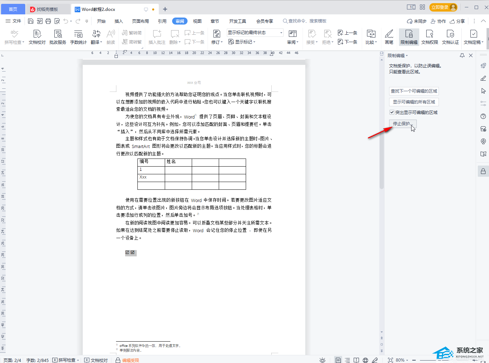Click the fit page icon beside zoom percentage
This screenshot has width=489, height=363.
pyautogui.click(x=390, y=360)
